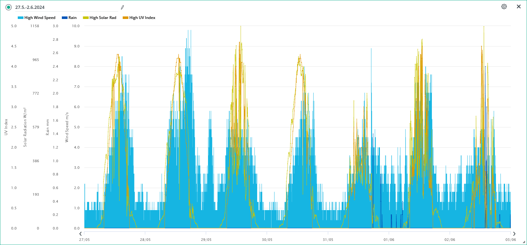527x245 pixels.
Task: Click the 03/06 date at axis end
Action: 510,240
